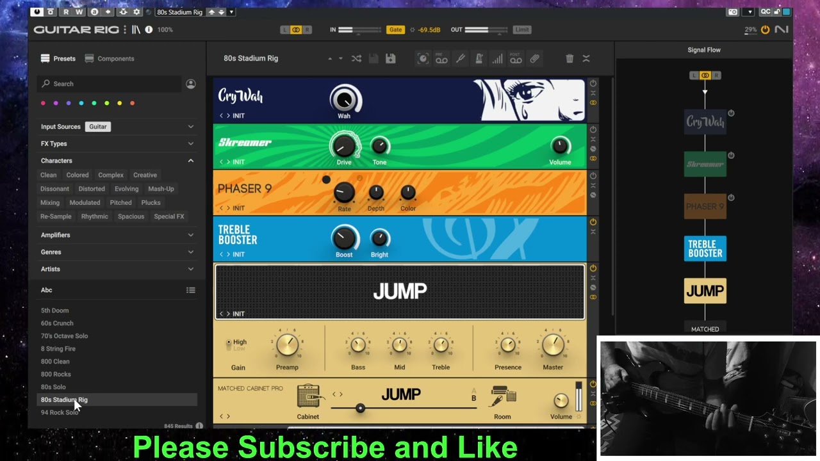Select the 94 Rock Solo preset
This screenshot has width=820, height=461.
[60, 412]
